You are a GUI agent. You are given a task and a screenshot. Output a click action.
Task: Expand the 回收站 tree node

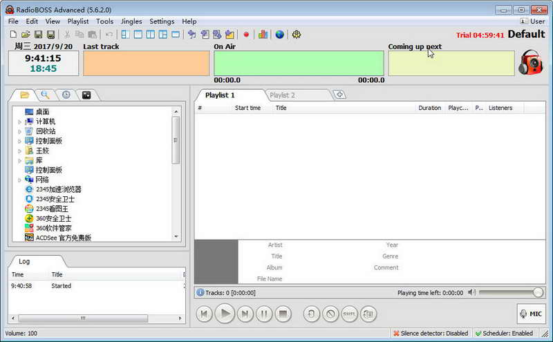tap(20, 131)
